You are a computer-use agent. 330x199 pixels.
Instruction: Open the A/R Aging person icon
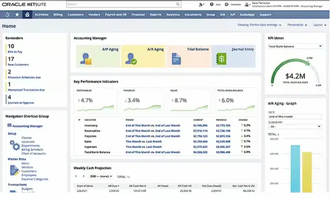[131, 59]
